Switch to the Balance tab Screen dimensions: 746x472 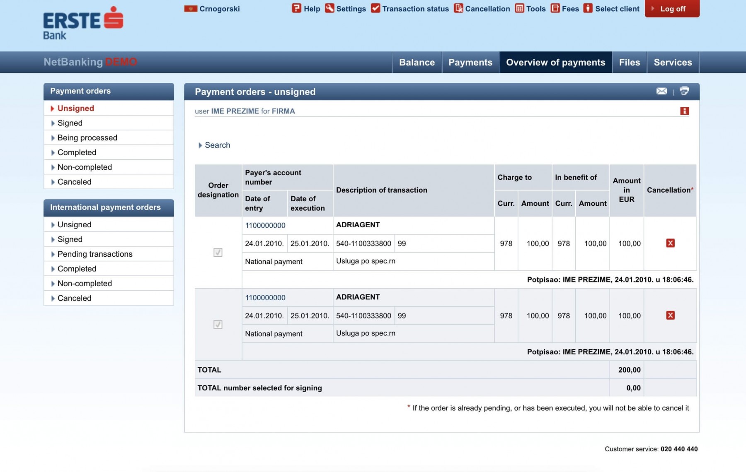click(x=417, y=62)
